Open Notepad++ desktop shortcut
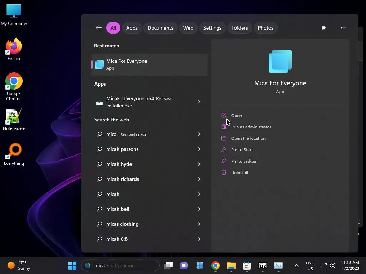The height and width of the screenshot is (274, 366). tap(14, 119)
